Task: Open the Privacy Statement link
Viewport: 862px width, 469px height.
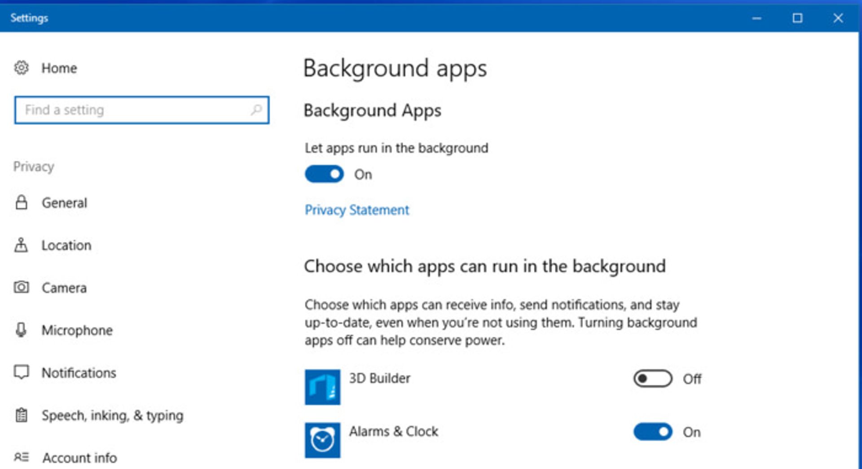Action: tap(357, 210)
